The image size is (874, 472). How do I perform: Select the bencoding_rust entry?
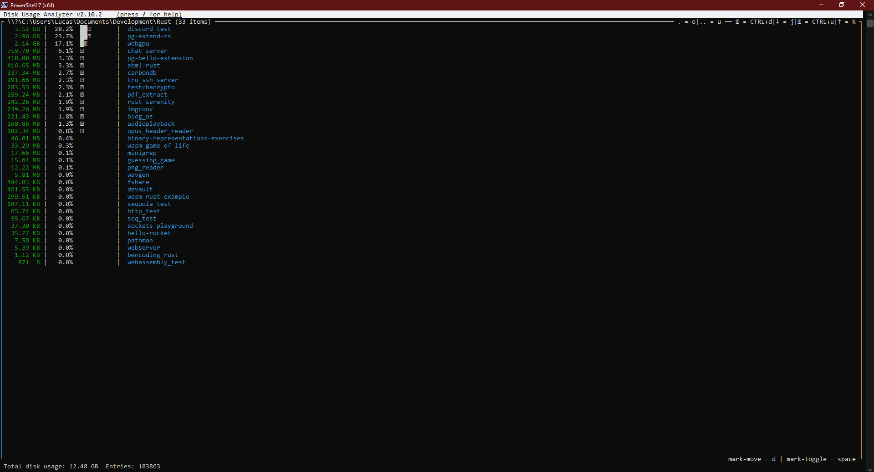pyautogui.click(x=152, y=255)
